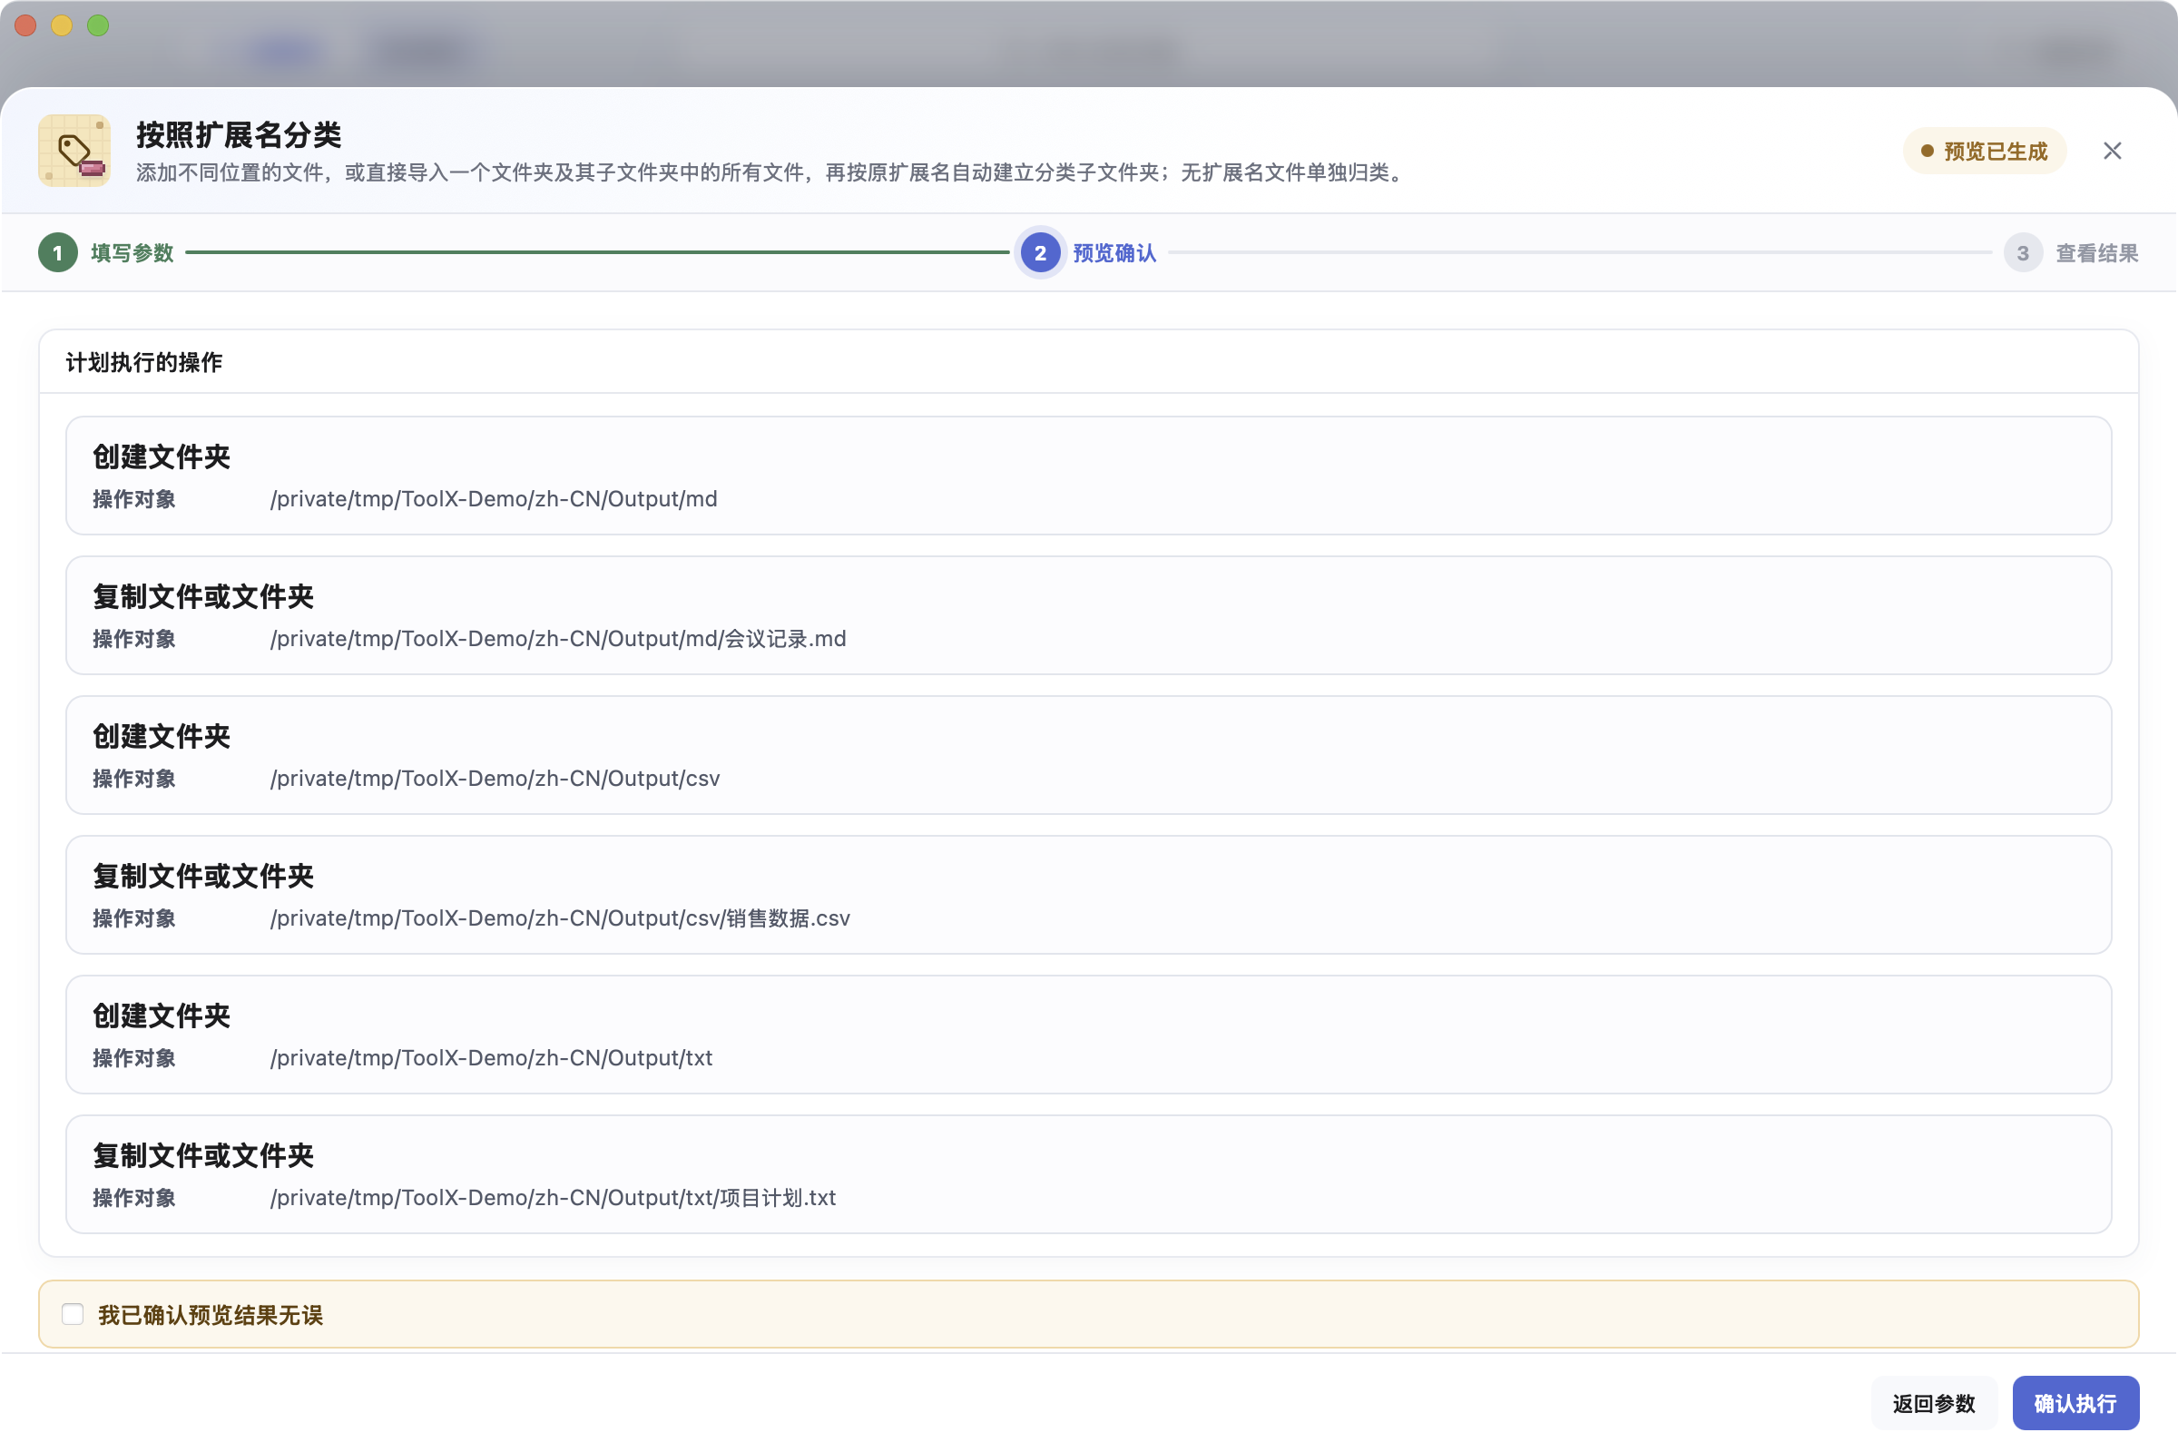Select step 3 查看结果
Screen dimensions: 2178x1452
click(x=2071, y=253)
